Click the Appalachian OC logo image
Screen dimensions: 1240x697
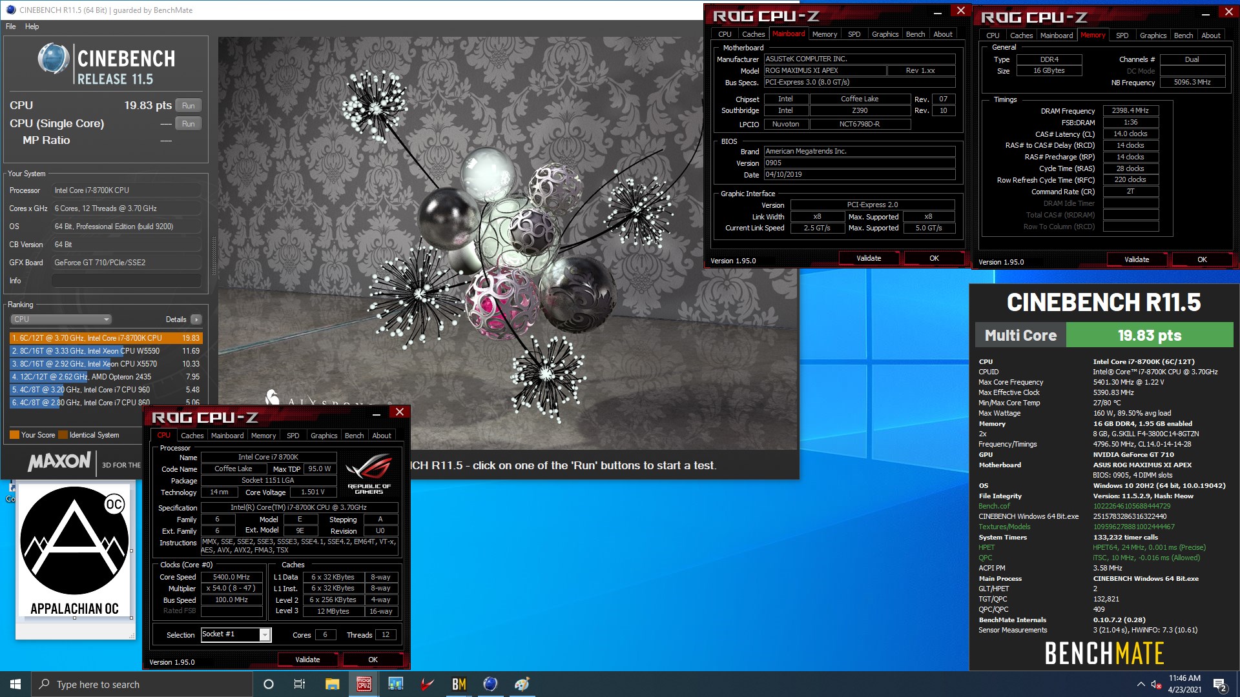[x=75, y=551]
